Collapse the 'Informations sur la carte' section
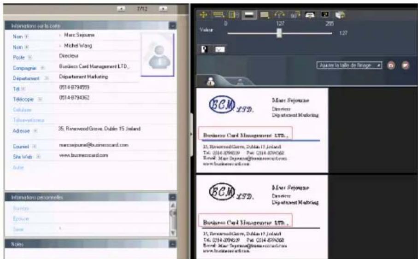This screenshot has width=418, height=259. [x=172, y=26]
